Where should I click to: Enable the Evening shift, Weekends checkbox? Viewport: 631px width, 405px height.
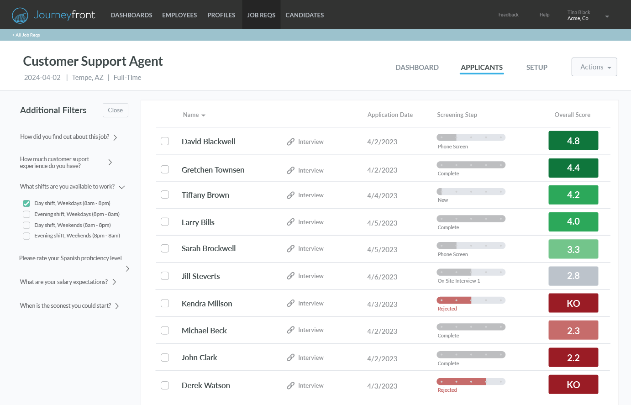(x=26, y=236)
